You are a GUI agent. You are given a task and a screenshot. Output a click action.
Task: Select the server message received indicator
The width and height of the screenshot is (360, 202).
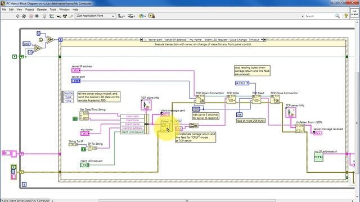[318, 132]
